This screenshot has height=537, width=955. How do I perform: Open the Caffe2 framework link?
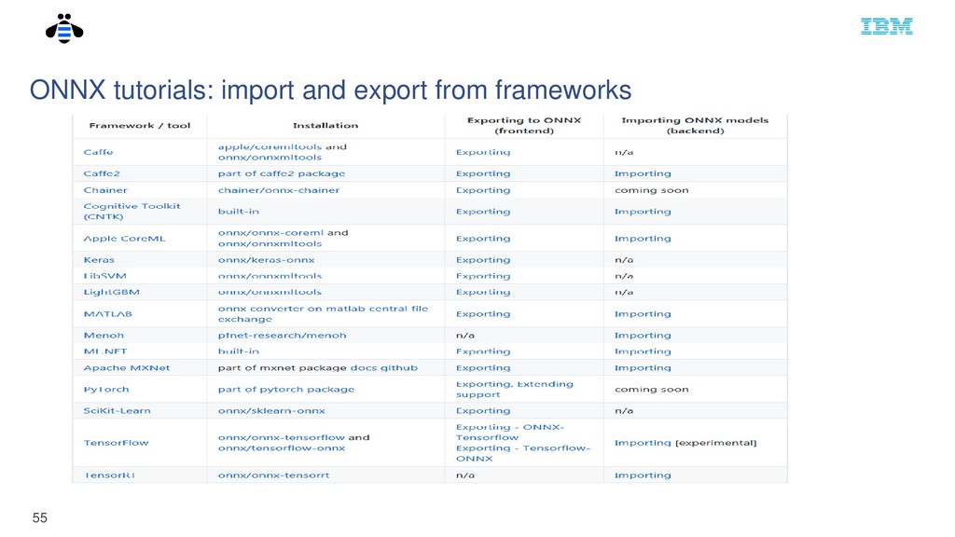pyautogui.click(x=102, y=173)
